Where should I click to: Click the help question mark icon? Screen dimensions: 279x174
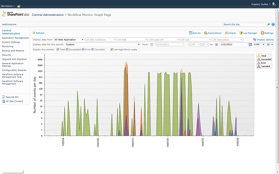tap(273, 24)
